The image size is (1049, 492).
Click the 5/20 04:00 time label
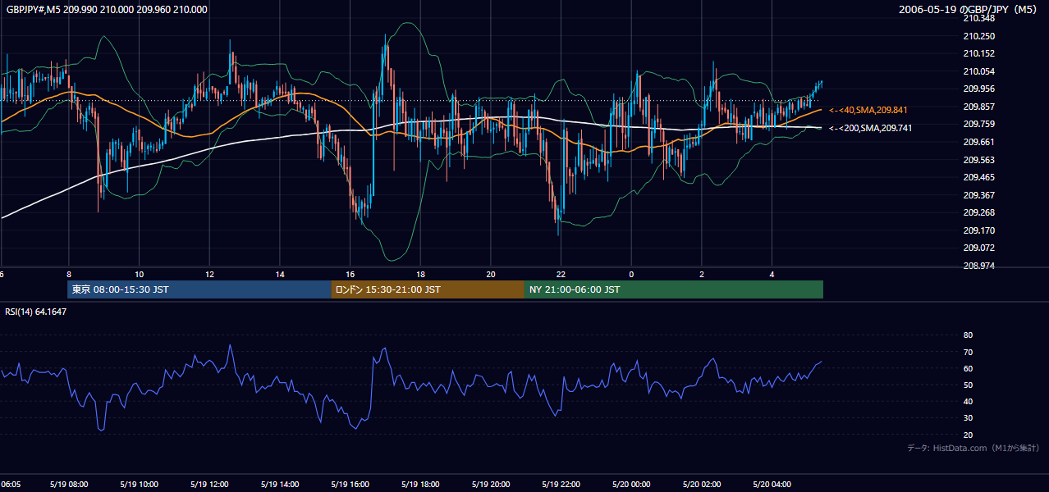click(x=772, y=485)
